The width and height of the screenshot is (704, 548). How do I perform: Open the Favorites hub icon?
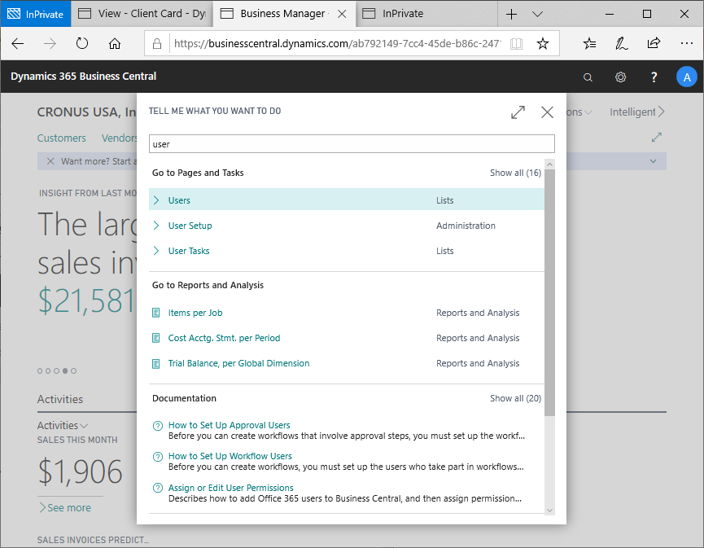pyautogui.click(x=589, y=44)
